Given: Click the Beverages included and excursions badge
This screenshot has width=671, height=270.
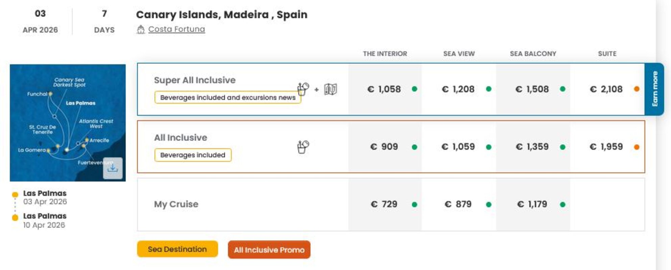Looking at the screenshot, I should pos(227,98).
